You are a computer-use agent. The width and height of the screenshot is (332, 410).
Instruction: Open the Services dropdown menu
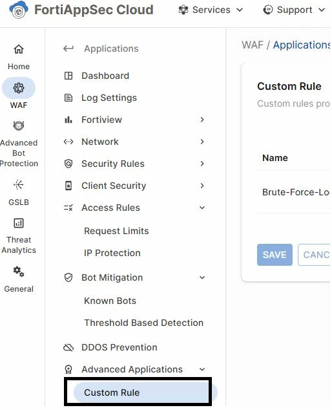pos(211,10)
